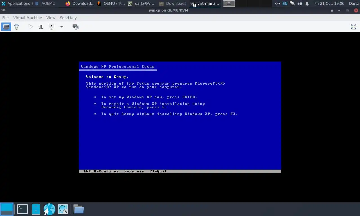Screen dimensions: 360x216
Task: Click ENTER=Continue in setup status bar
Action: (101, 171)
